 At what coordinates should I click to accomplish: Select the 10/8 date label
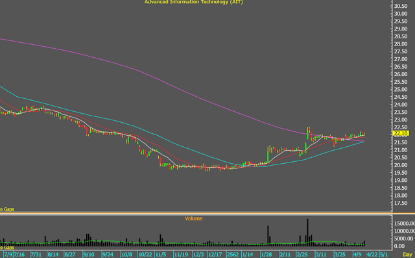pyautogui.click(x=127, y=255)
